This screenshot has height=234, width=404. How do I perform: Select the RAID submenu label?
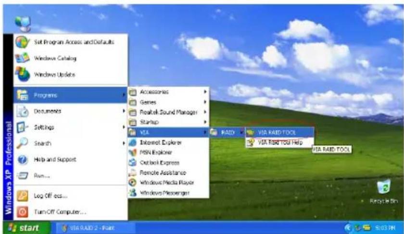tap(228, 133)
